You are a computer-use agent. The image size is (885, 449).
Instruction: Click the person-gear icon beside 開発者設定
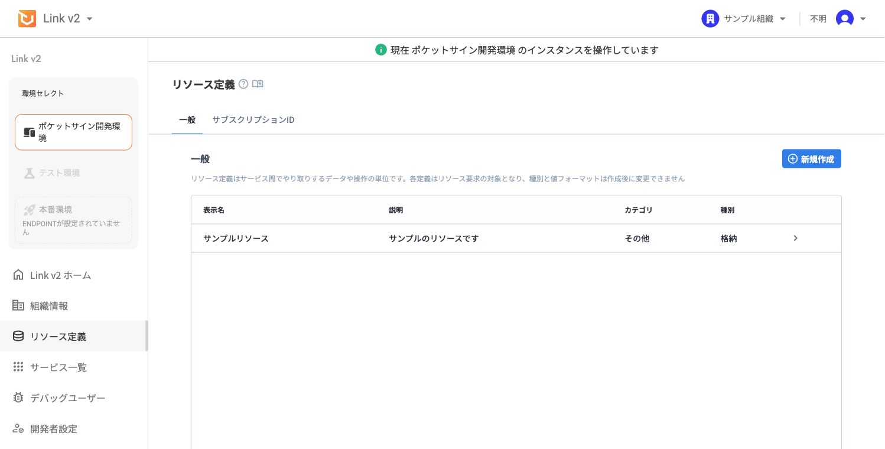click(x=18, y=429)
